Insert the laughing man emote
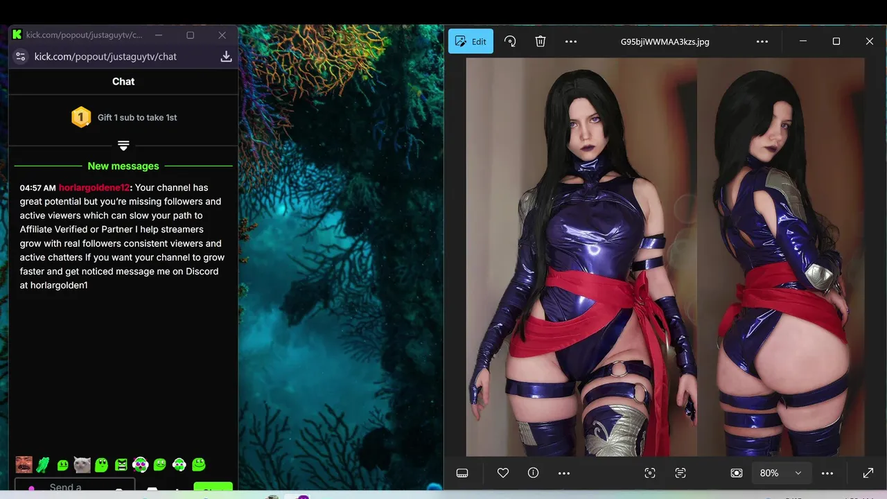Viewport: 887px width, 499px height. coord(24,464)
